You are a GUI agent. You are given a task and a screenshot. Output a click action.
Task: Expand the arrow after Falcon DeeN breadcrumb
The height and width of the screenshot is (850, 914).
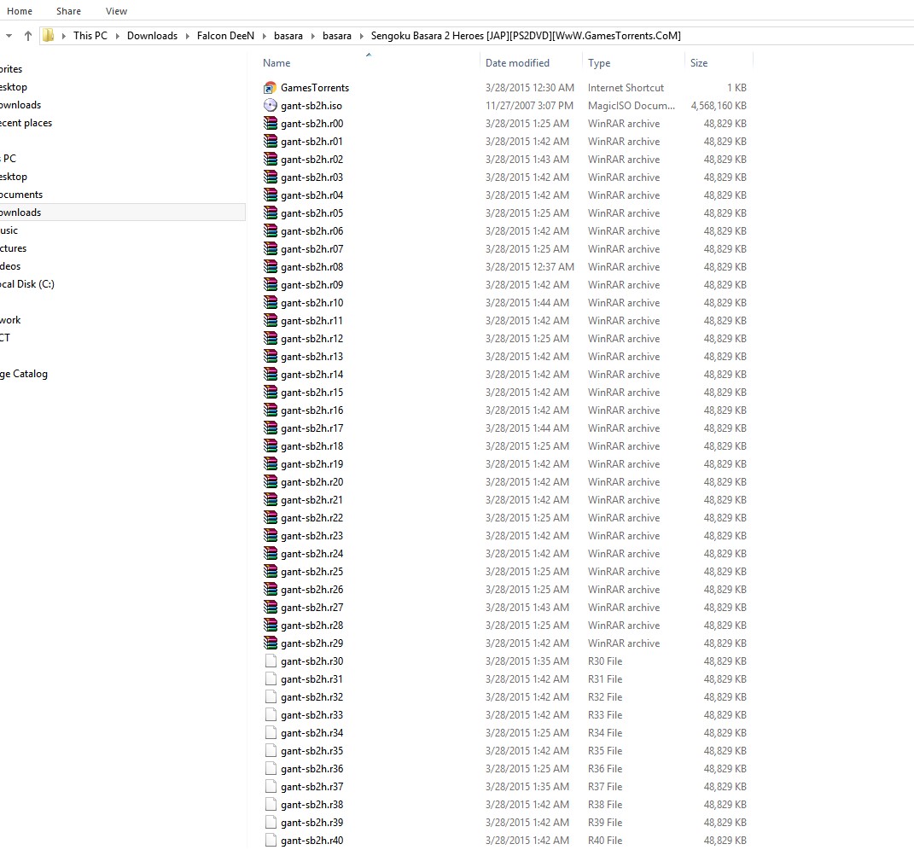tap(264, 36)
